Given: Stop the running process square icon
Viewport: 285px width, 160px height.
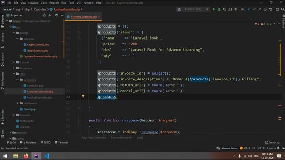Looking at the screenshot, I should click(236, 9).
